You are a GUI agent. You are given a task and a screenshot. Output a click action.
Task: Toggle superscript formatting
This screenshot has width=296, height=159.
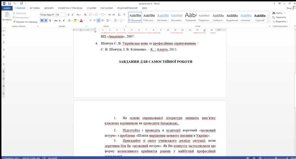pyautogui.click(x=64, y=21)
